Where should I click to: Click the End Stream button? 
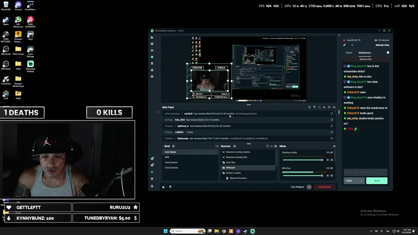click(x=325, y=187)
